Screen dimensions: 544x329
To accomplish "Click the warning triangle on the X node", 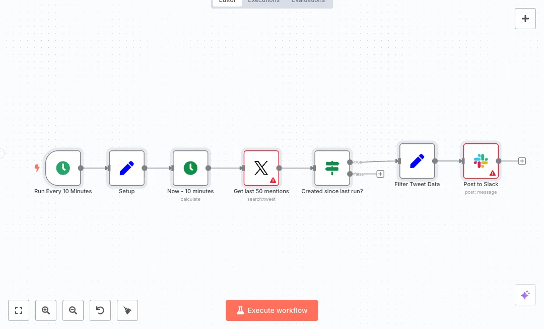I will pyautogui.click(x=273, y=180).
